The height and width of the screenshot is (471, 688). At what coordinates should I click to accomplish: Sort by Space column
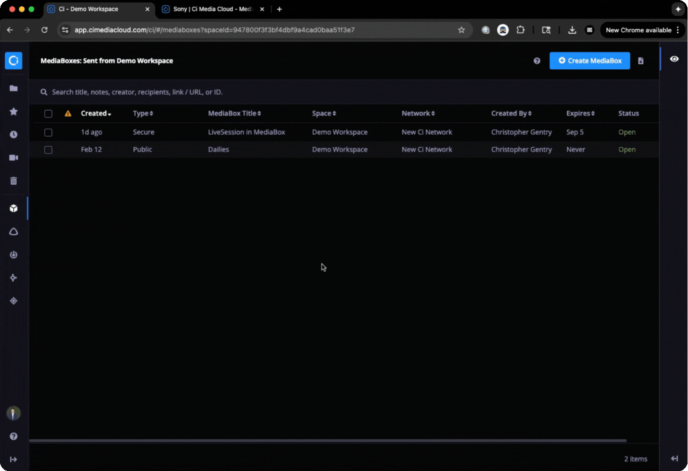(324, 114)
